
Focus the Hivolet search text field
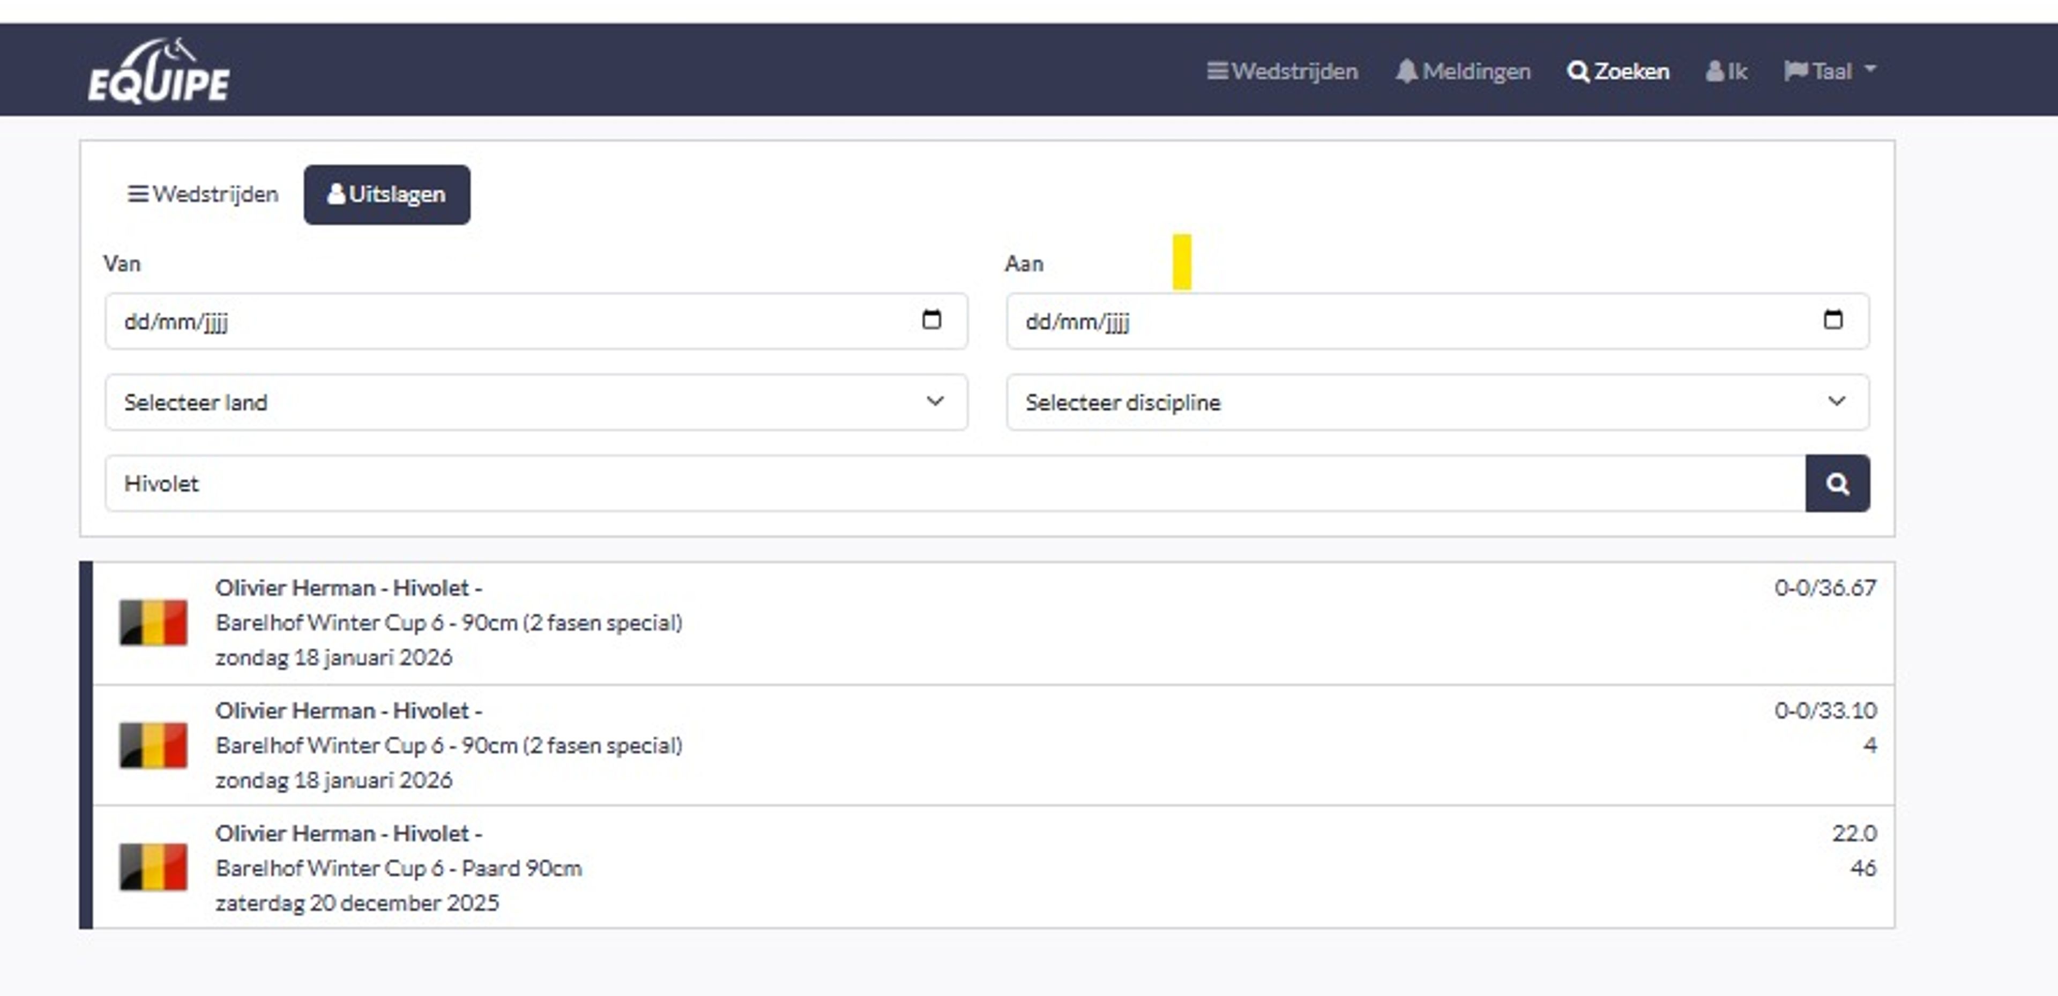pos(954,483)
